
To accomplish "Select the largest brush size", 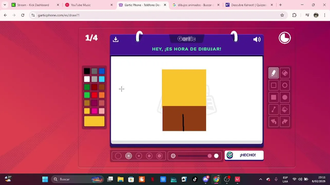I will tap(159, 156).
